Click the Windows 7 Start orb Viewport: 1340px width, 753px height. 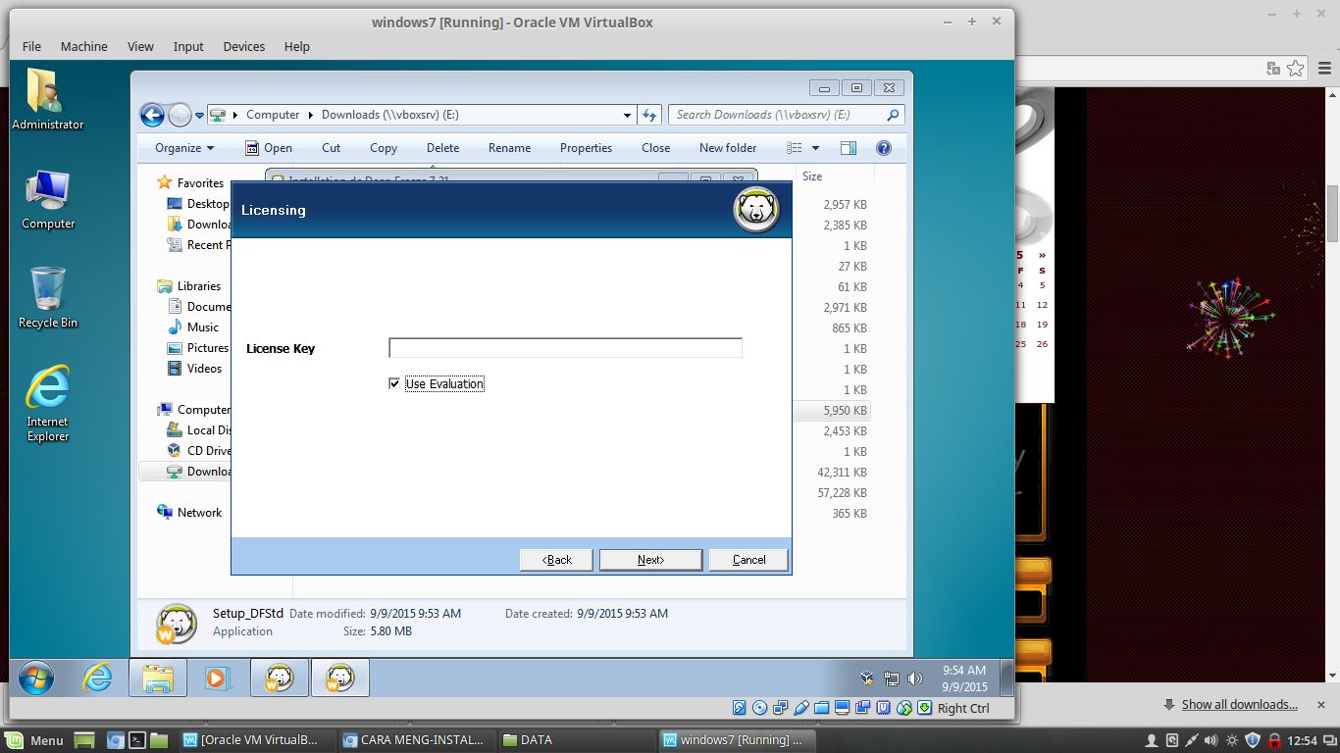[35, 678]
